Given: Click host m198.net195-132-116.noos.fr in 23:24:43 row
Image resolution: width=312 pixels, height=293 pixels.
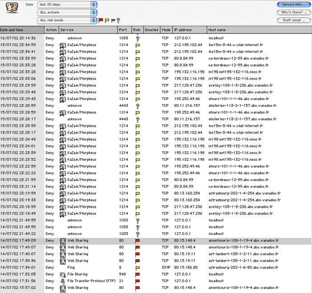Looking at the screenshot, I should pos(235,139).
